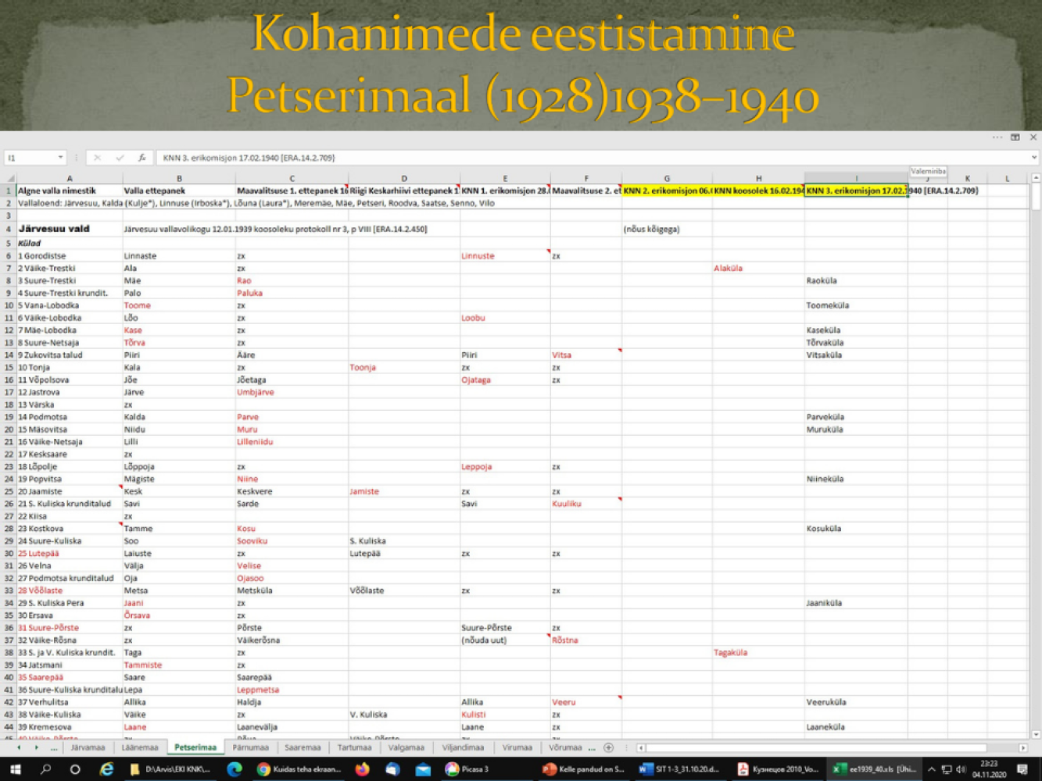Click the Enter checkmark in formula bar

[120, 158]
